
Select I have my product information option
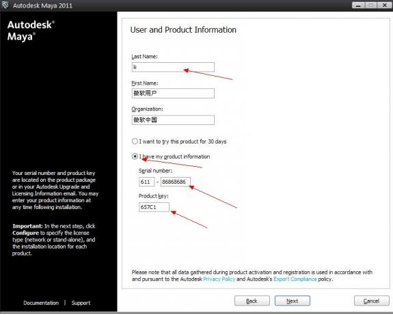pos(135,156)
